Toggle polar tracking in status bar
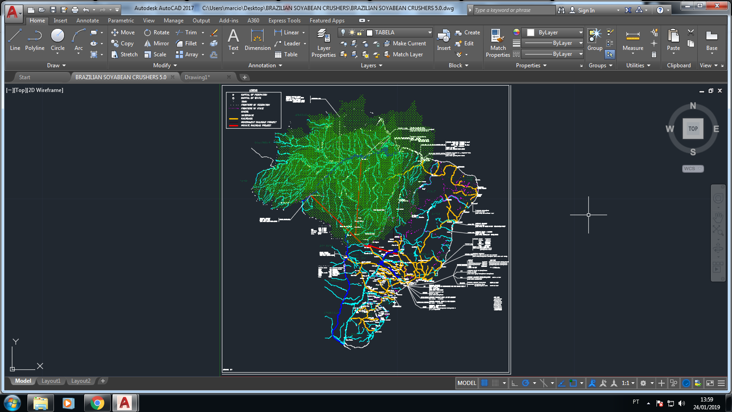The image size is (732, 412). point(526,383)
